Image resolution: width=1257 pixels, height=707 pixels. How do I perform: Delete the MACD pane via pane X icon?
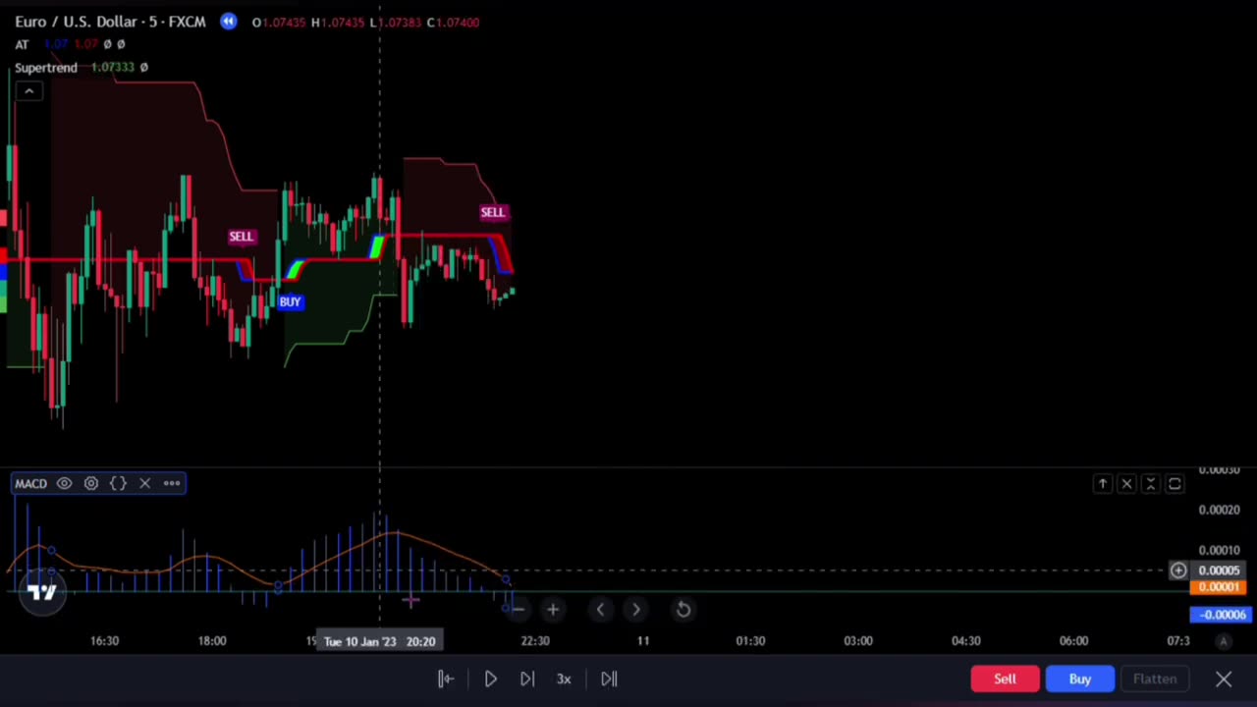click(x=1126, y=483)
